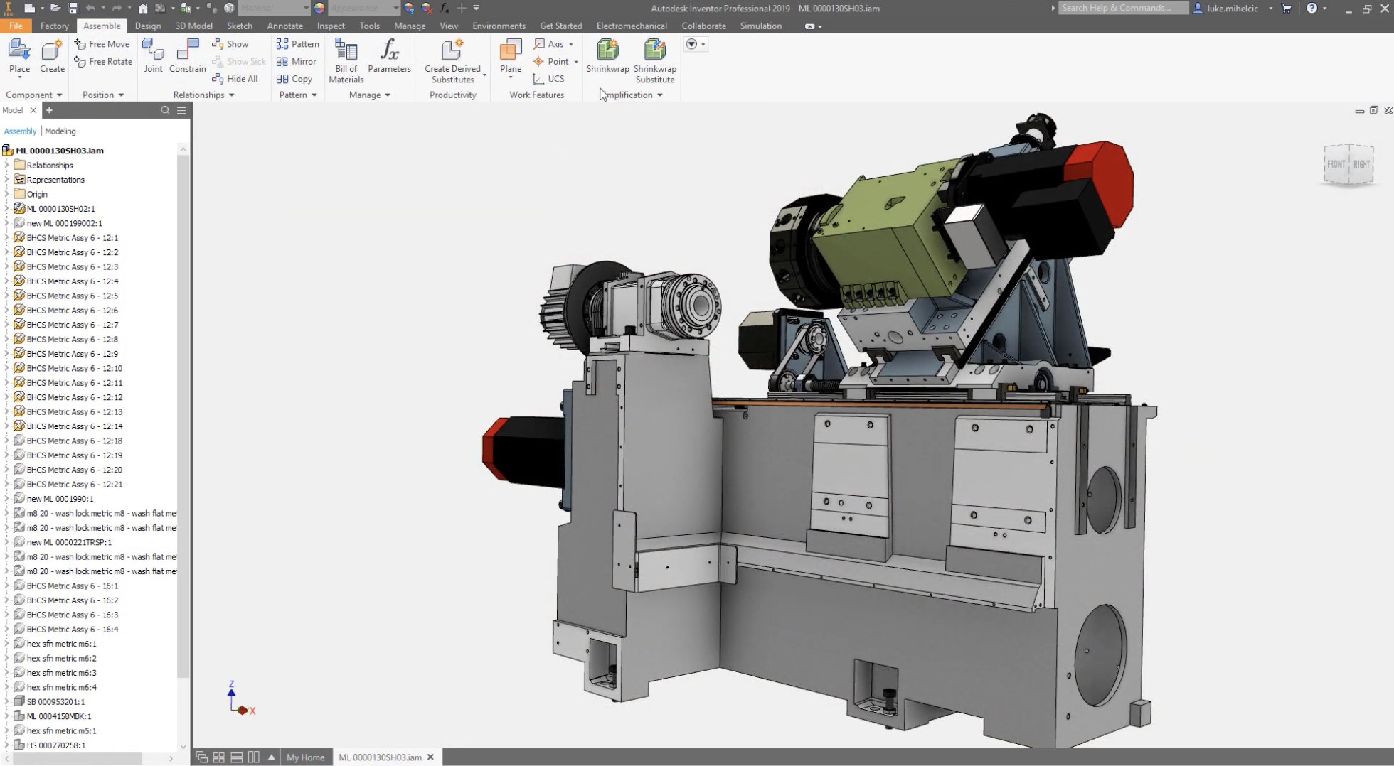Screen dimensions: 1394x766
Task: Click the UCS tool
Action: (548, 79)
